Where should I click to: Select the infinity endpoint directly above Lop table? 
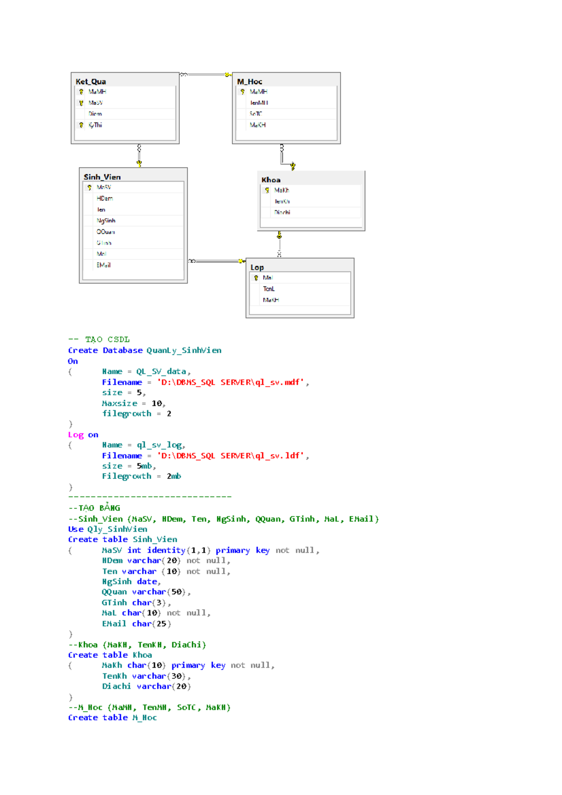(280, 254)
